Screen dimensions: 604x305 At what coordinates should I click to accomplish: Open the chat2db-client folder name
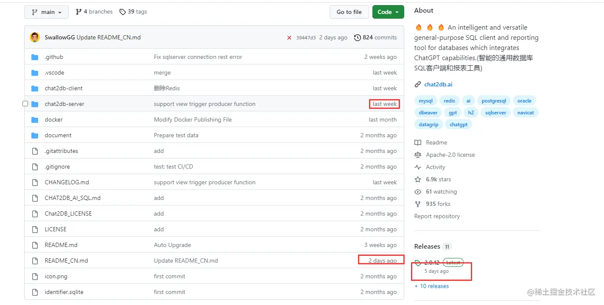pos(64,88)
